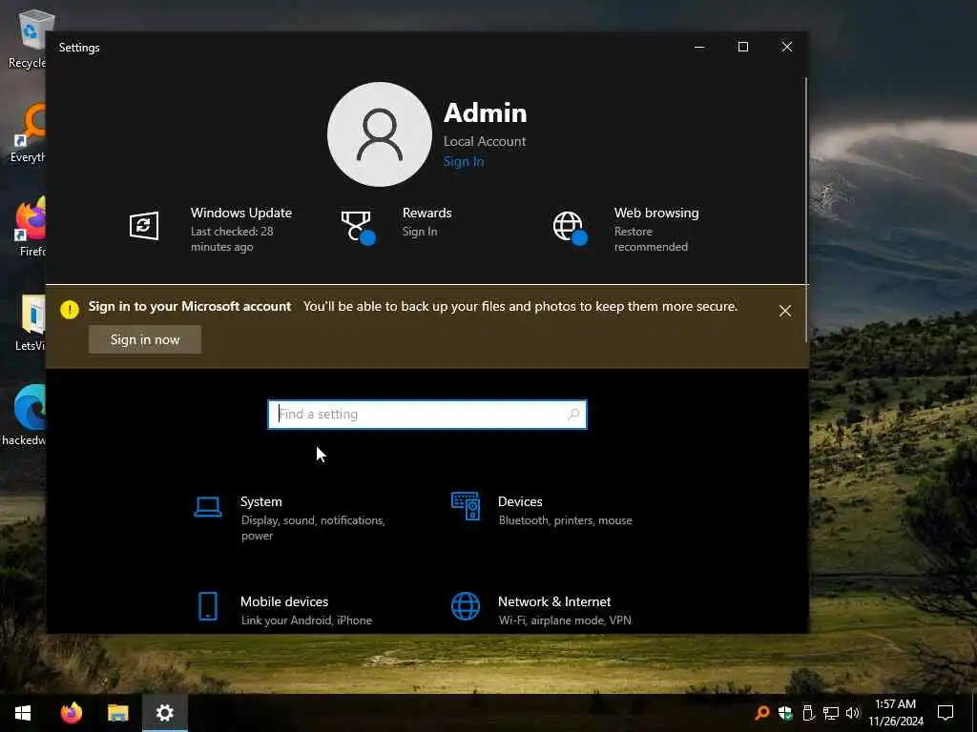
Task: Click Sign In under Rewards
Action: click(x=420, y=232)
